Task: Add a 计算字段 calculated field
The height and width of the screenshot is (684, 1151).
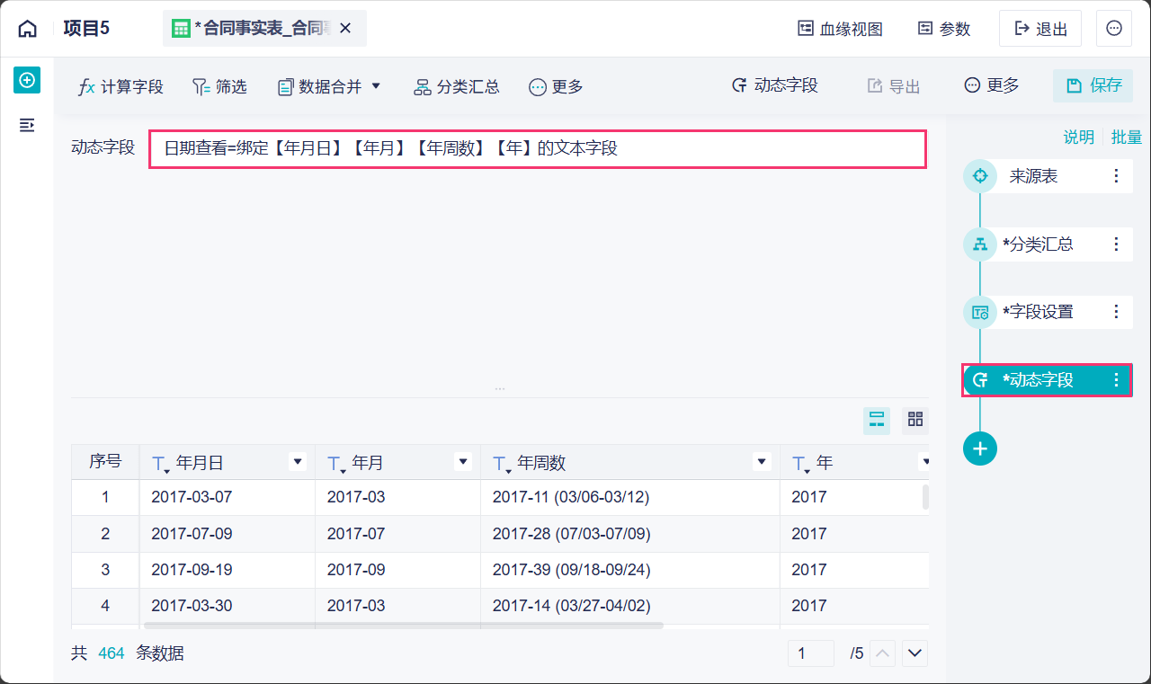Action: (x=120, y=86)
